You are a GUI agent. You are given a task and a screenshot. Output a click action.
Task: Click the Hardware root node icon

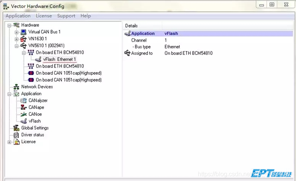[16, 25]
